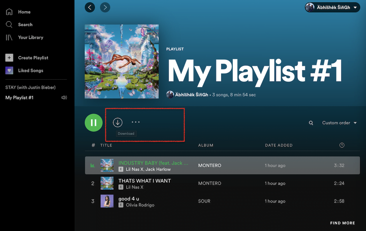The height and width of the screenshot is (231, 366).
Task: Click the explicit E badge on good 4 u
Action: click(x=121, y=205)
